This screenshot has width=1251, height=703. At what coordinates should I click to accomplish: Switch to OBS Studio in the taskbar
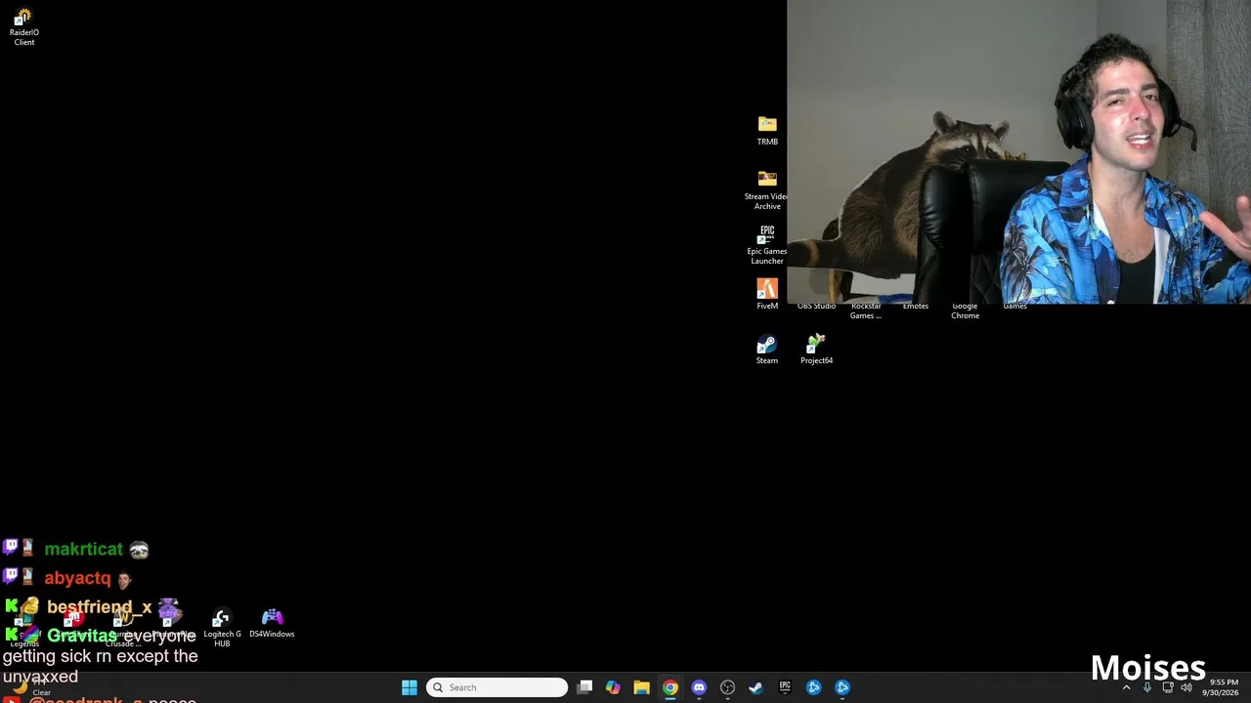(727, 687)
